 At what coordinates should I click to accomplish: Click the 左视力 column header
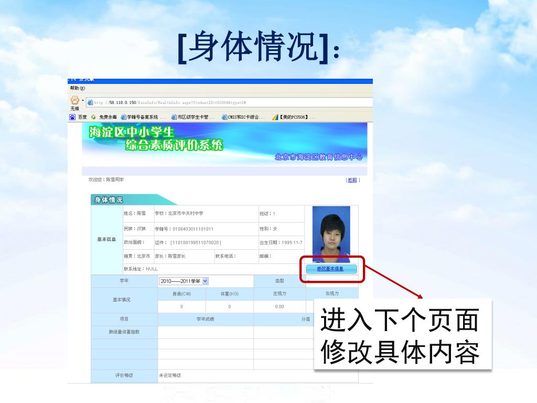point(280,294)
